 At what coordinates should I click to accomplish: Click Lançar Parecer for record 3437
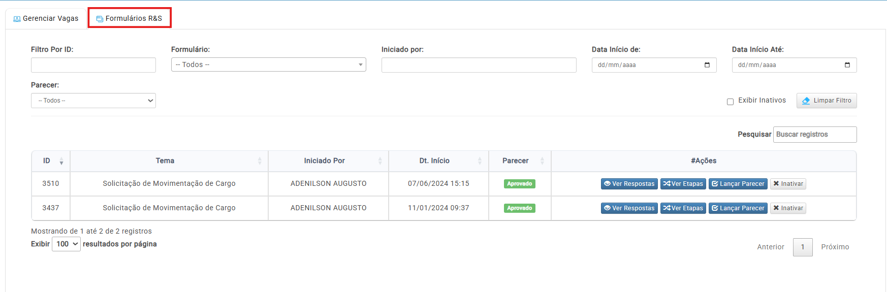pos(738,208)
